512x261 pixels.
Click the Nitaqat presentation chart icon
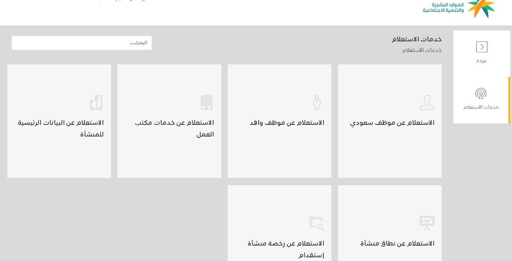(427, 223)
